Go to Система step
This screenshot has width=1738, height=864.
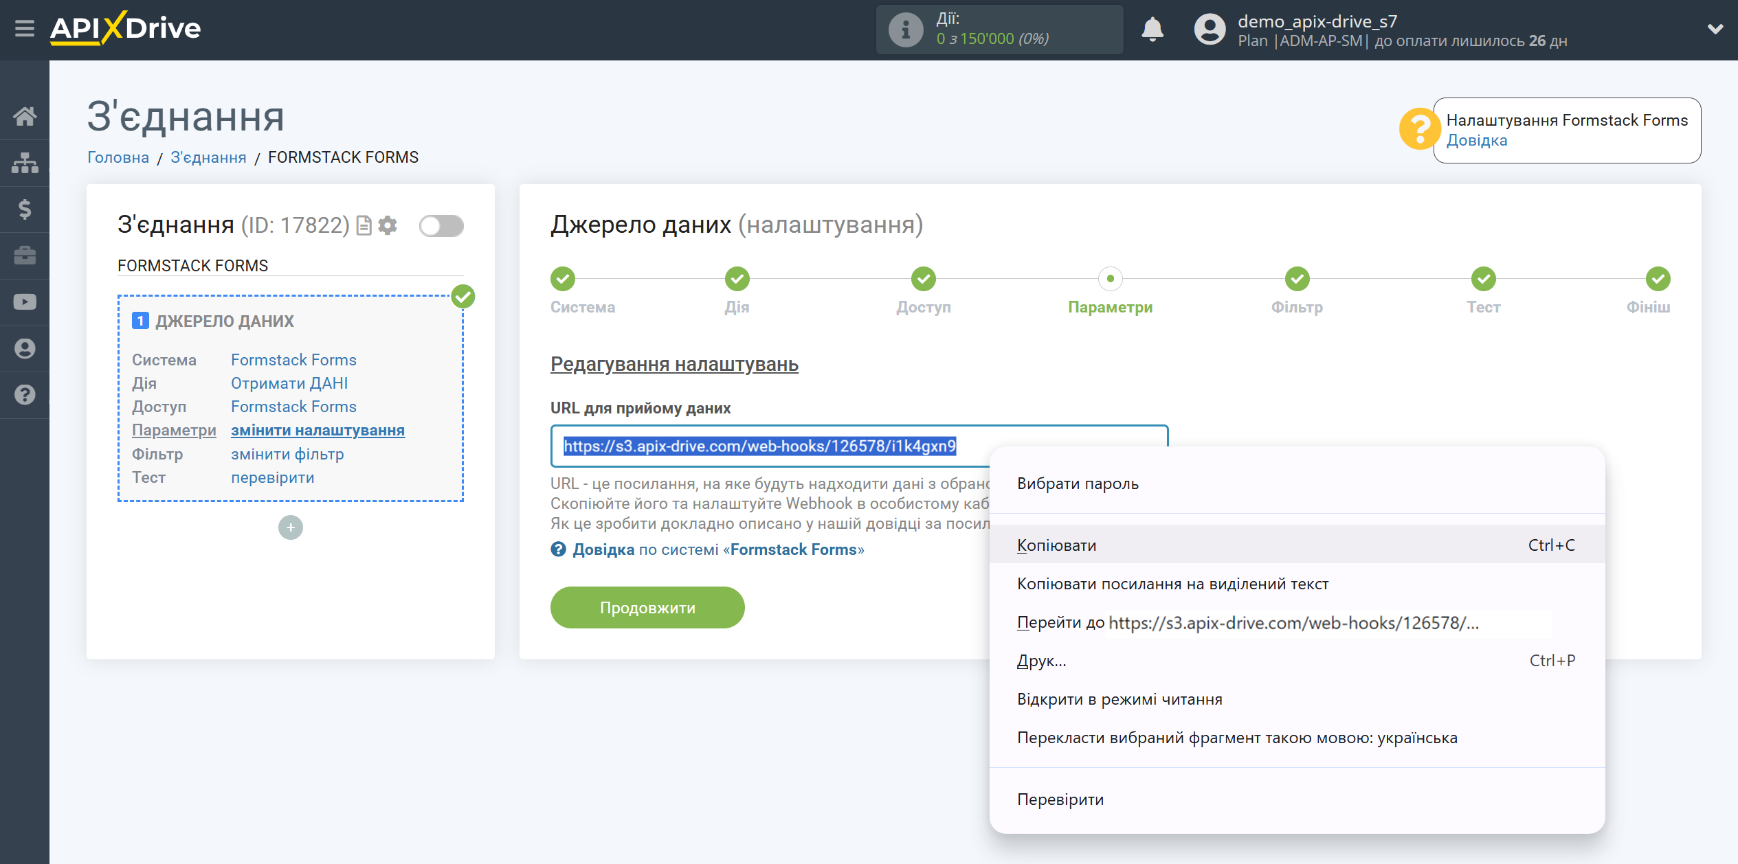pos(563,279)
